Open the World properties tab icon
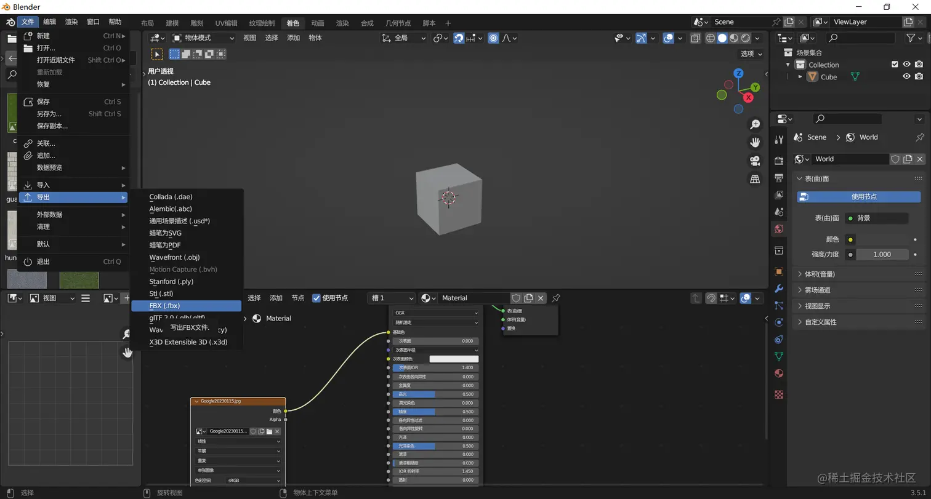This screenshot has width=931, height=499. tap(779, 229)
